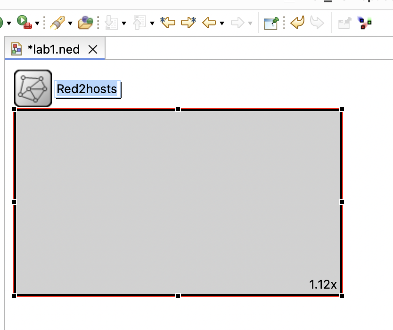Click the Previous Annotation icon
Screen dimensions: 393x330
pyautogui.click(x=139, y=23)
